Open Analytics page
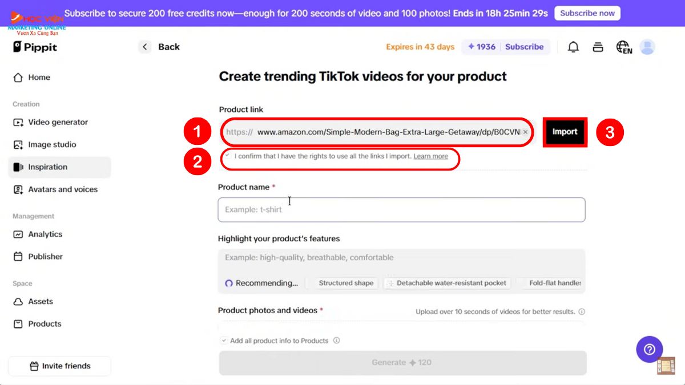The image size is (685, 385). [59, 234]
